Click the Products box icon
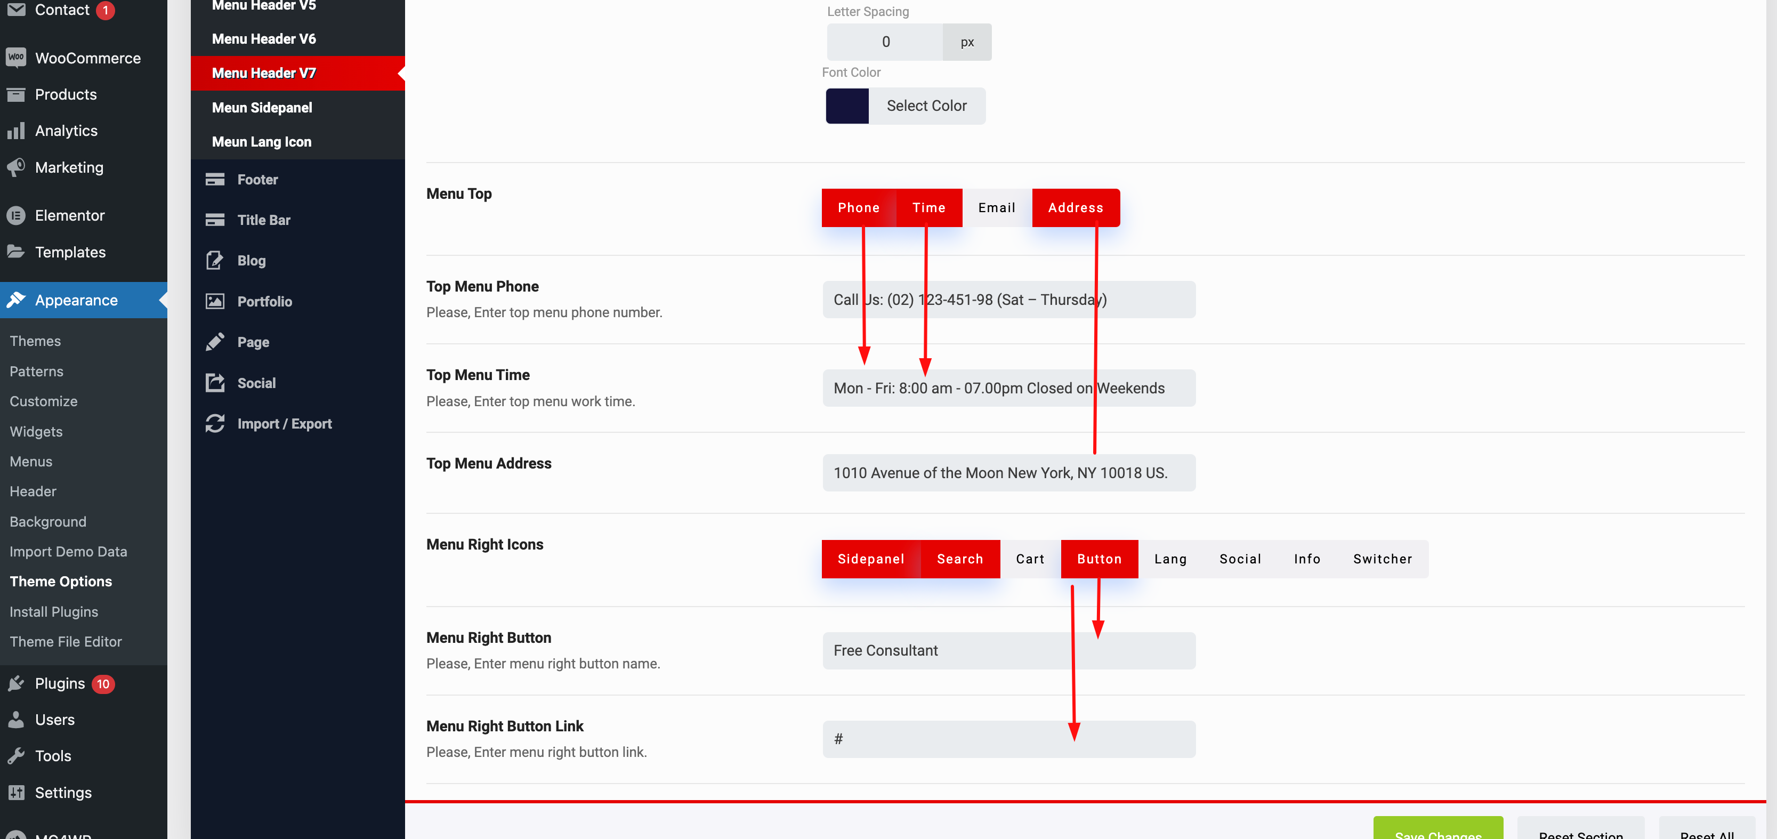Image resolution: width=1777 pixels, height=839 pixels. coord(16,94)
